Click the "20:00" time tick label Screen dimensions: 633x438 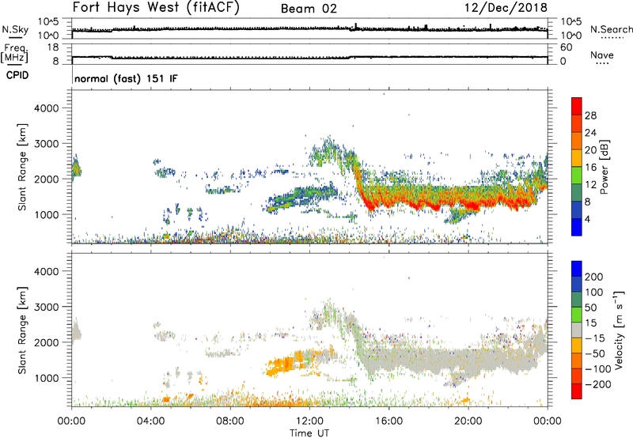[x=468, y=421]
